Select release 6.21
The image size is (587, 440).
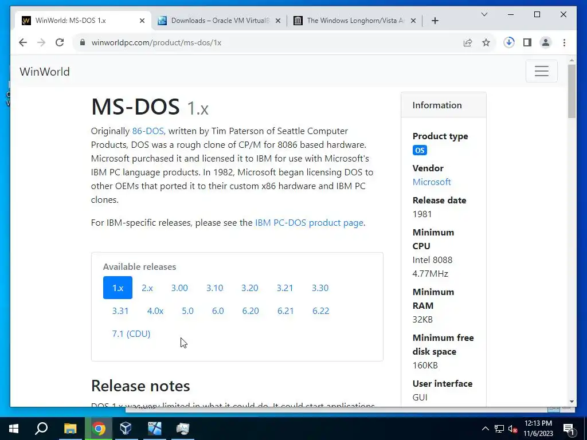click(285, 311)
